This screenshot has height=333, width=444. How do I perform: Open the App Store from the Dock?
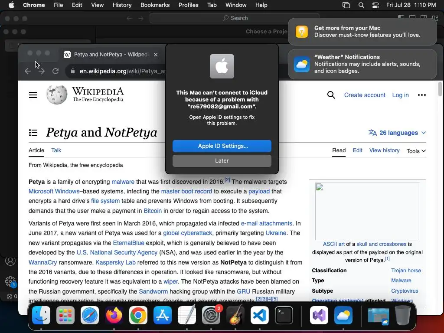click(x=163, y=315)
